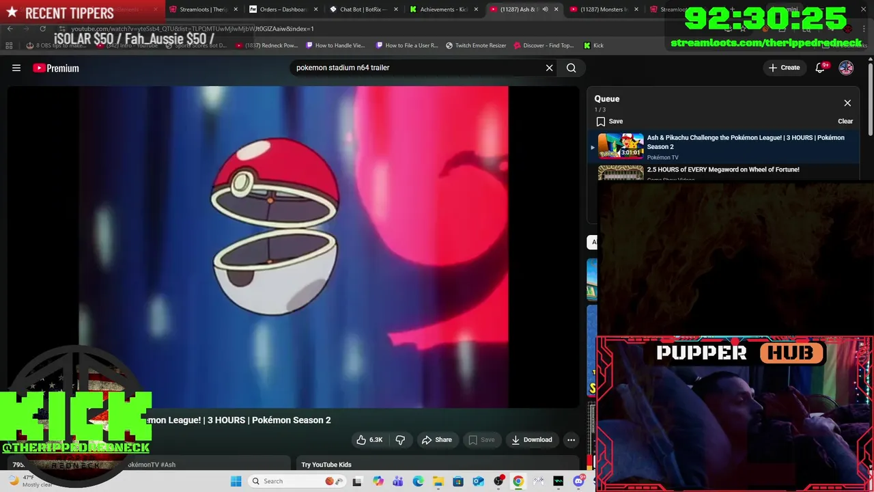Screen dimensions: 874x492
Task: Click Clear to empty the queue
Action: click(x=845, y=121)
